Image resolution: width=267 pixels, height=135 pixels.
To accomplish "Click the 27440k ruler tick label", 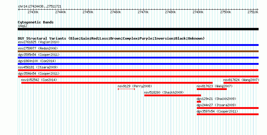I will point(61,12).
